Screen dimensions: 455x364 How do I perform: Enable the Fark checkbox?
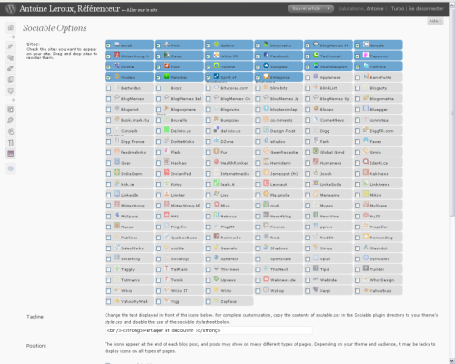(x=308, y=142)
